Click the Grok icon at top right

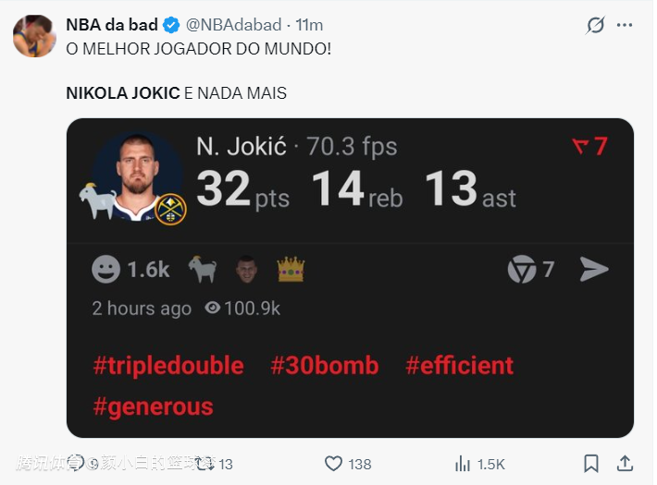(x=596, y=26)
